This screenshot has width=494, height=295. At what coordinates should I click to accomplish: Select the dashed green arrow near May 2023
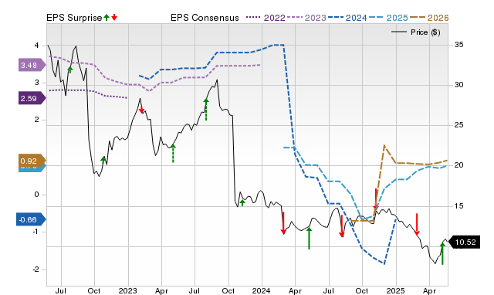point(173,154)
